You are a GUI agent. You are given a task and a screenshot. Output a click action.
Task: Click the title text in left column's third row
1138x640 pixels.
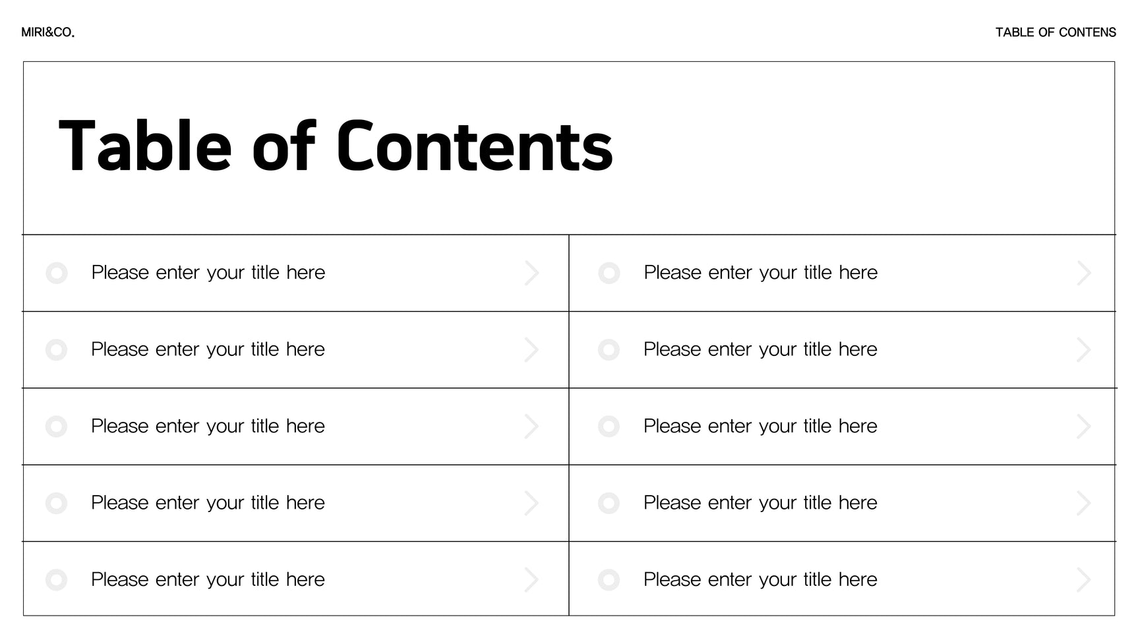tap(208, 426)
